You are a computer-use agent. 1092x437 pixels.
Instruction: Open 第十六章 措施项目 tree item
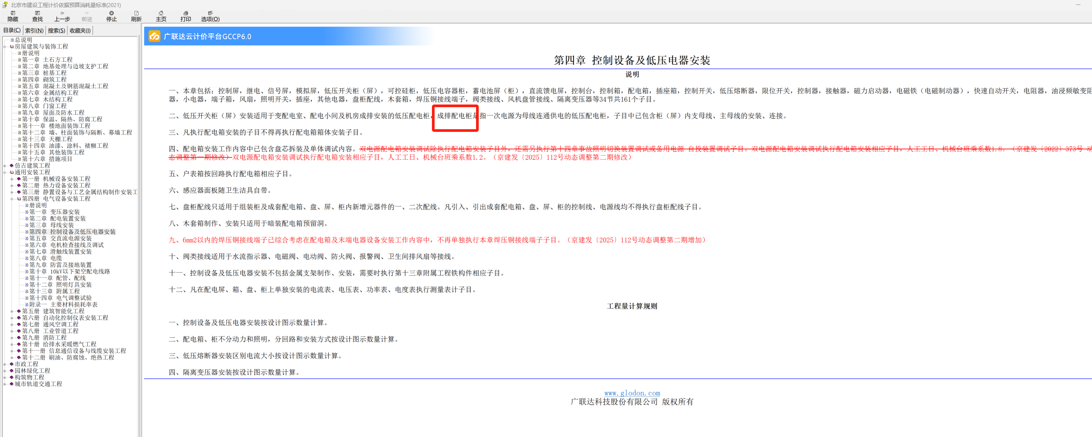pos(47,159)
